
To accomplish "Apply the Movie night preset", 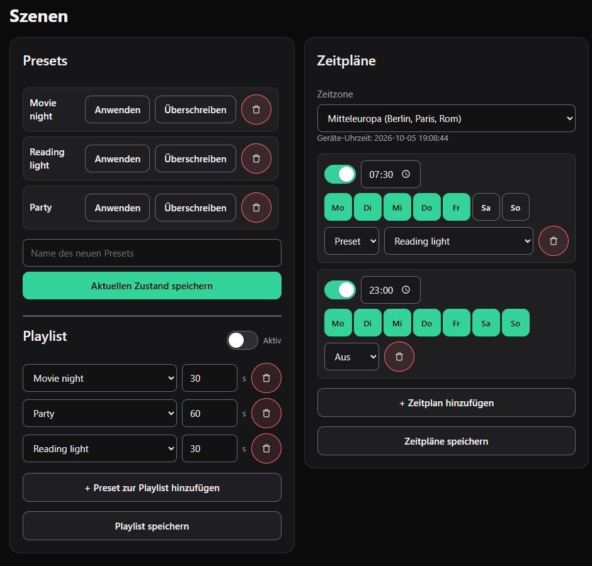I will tap(117, 109).
